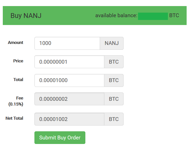Click the BTC unit label beside Price
This screenshot has height=149, width=196.
[114, 62]
